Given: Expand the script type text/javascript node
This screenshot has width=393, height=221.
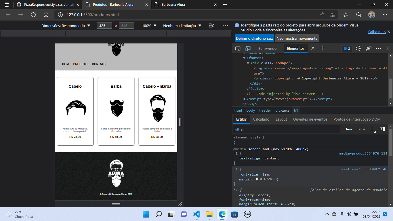Looking at the screenshot, I should click(244, 99).
